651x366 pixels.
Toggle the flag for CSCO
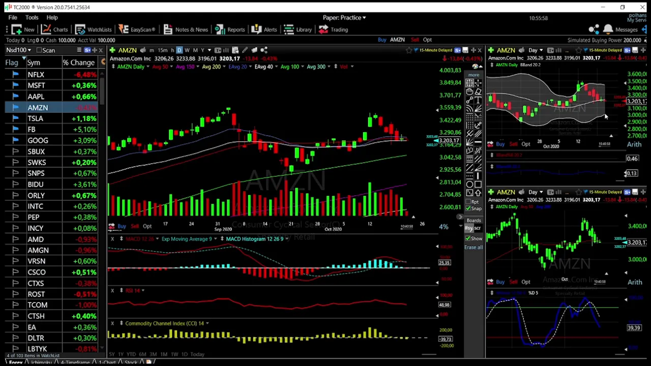pos(15,272)
